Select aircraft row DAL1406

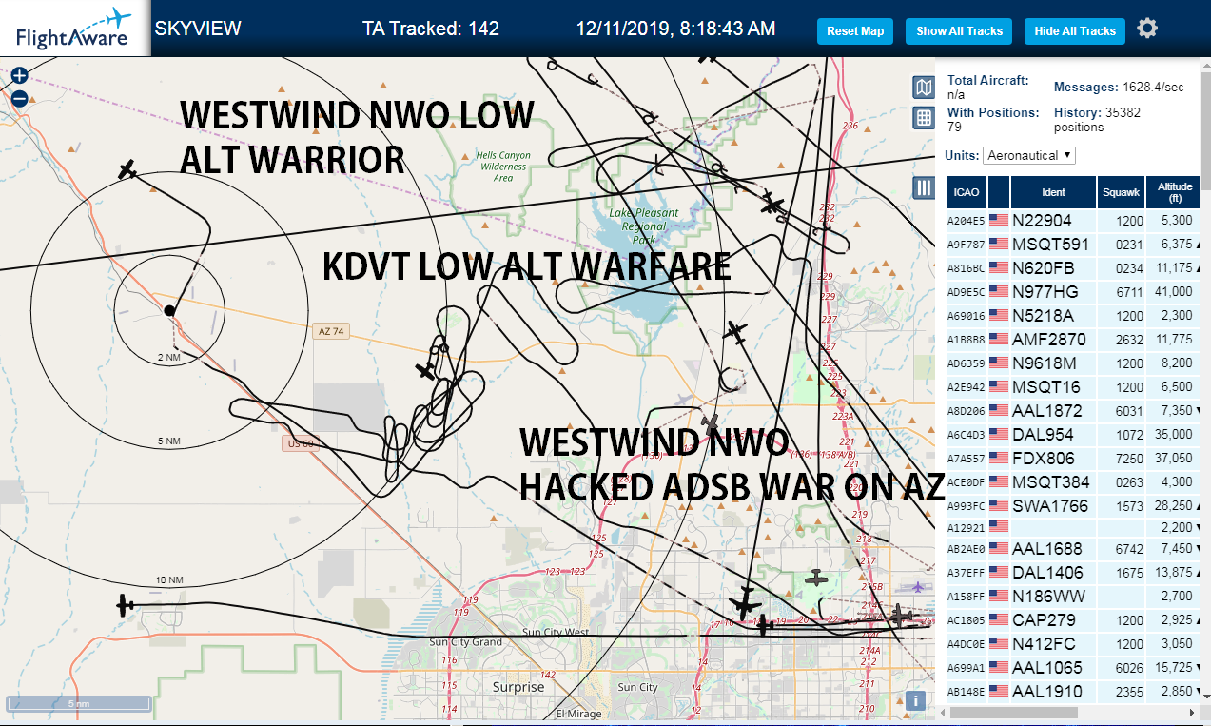tap(1074, 573)
